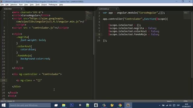Click the script src controlador.js line

(x=40, y=28)
